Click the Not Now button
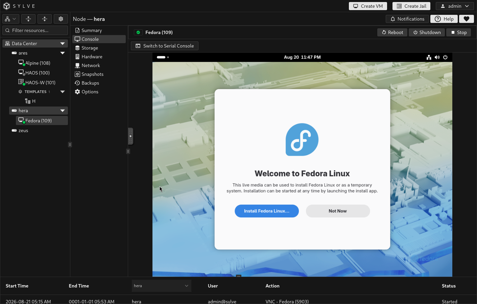The width and height of the screenshot is (477, 304). point(338,211)
